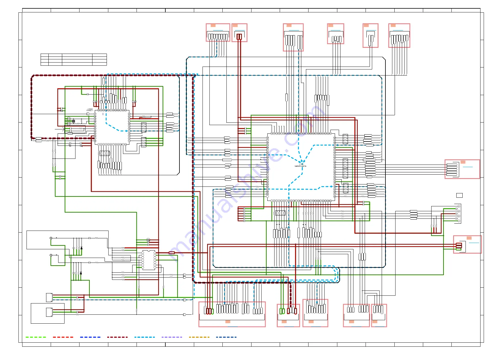Select the 14-pin dual-row IC package symbol
This screenshot has width=490, height=364.
click(149, 260)
